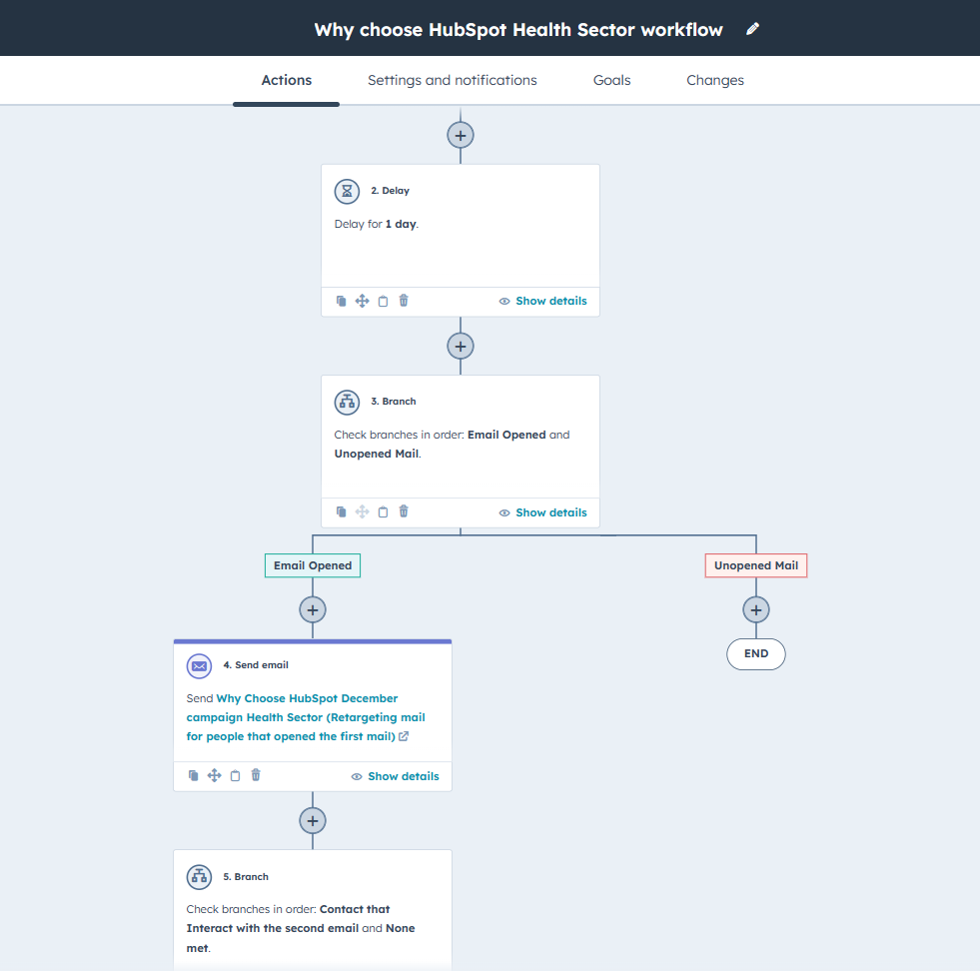Show details of the Send email step
The height and width of the screenshot is (971, 980).
tap(395, 776)
